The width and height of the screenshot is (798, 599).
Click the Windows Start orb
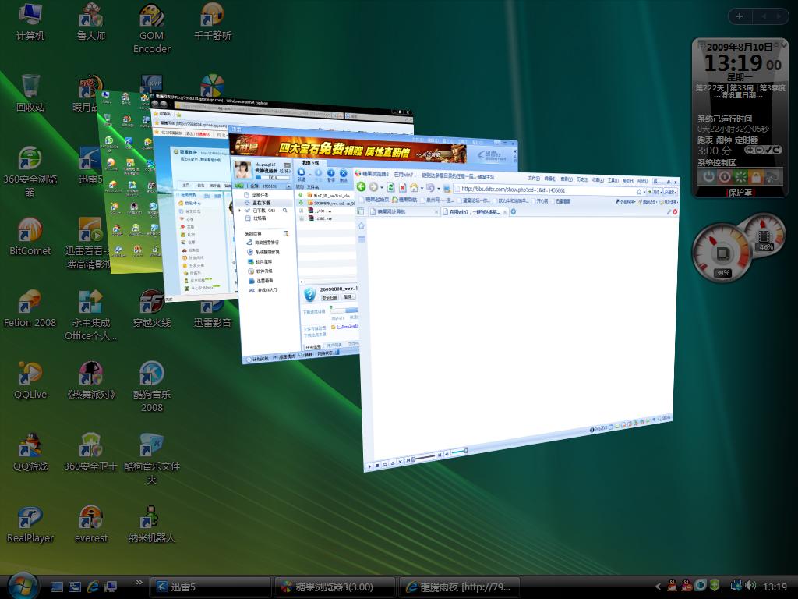tap(23, 586)
